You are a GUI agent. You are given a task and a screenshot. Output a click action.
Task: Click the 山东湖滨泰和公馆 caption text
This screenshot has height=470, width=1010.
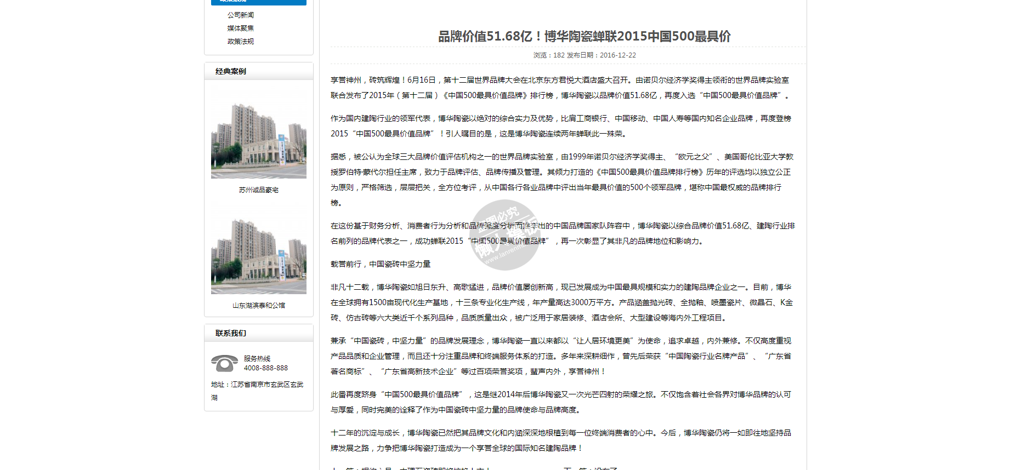point(259,306)
